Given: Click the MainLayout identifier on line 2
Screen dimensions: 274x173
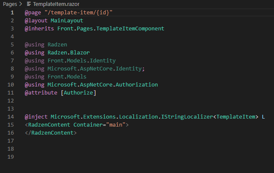Looking at the screenshot, I should click(67, 21).
